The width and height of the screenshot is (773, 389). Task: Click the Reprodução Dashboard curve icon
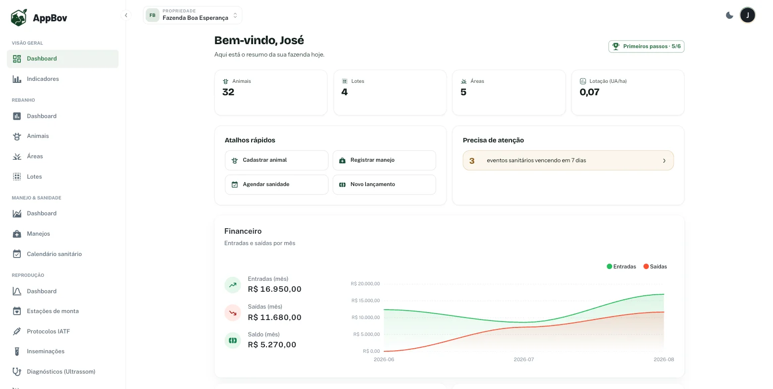coord(17,291)
